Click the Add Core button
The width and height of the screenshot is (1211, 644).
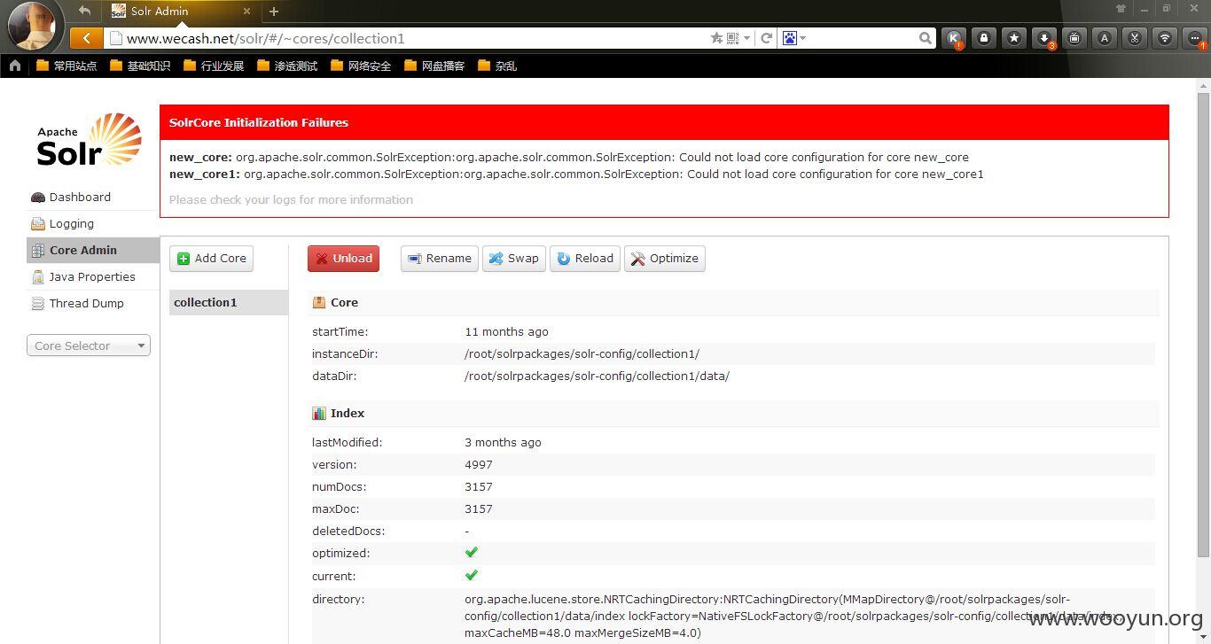pos(211,258)
